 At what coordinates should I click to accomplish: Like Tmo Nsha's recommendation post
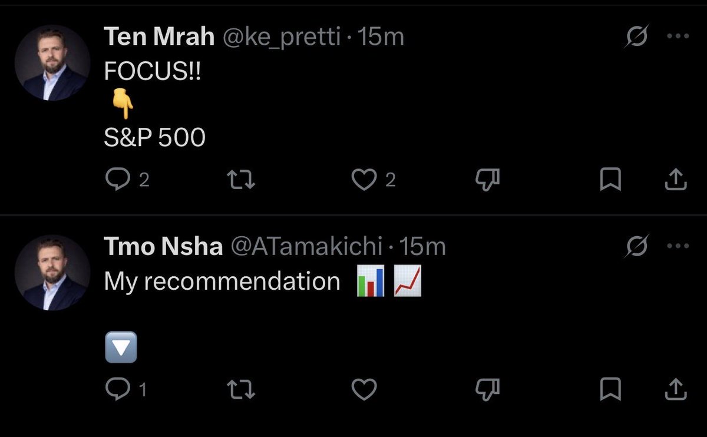click(364, 389)
